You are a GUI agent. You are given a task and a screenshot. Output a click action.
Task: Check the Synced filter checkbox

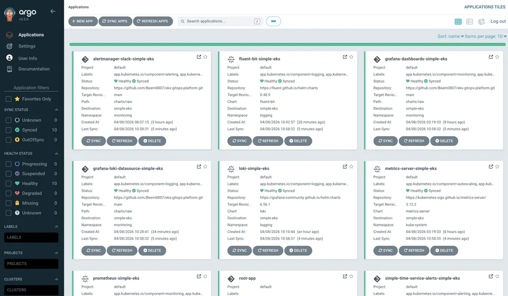(x=9, y=130)
